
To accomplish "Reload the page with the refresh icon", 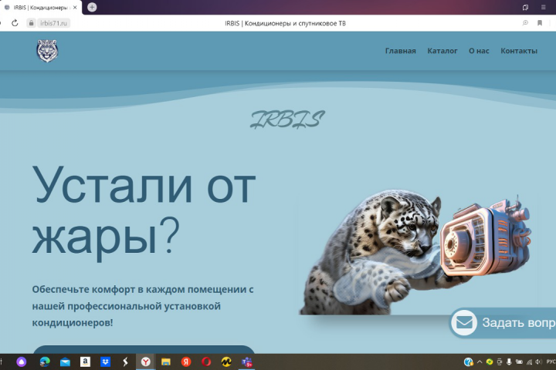I will click(15, 23).
